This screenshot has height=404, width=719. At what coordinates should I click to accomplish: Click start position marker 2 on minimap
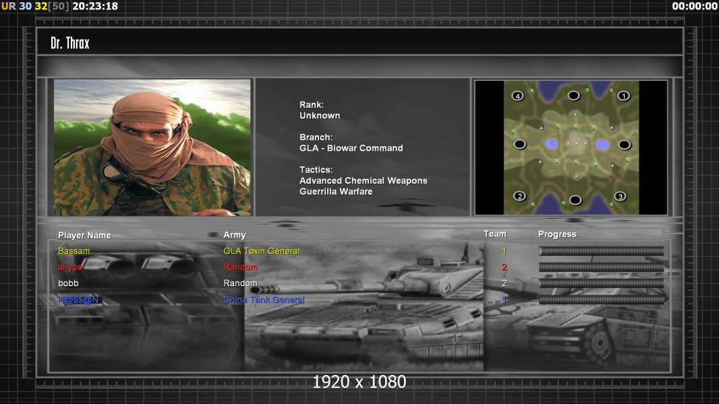519,196
